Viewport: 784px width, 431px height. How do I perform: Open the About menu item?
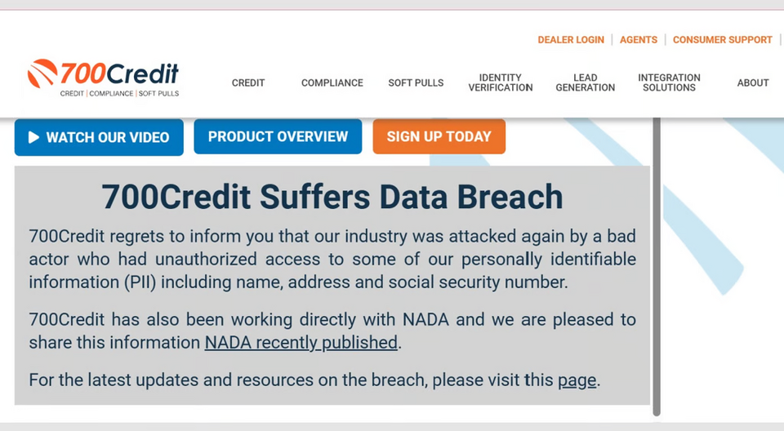(752, 82)
